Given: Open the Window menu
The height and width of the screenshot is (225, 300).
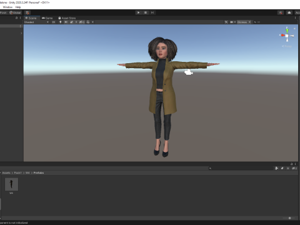Looking at the screenshot, I should 7,7.
